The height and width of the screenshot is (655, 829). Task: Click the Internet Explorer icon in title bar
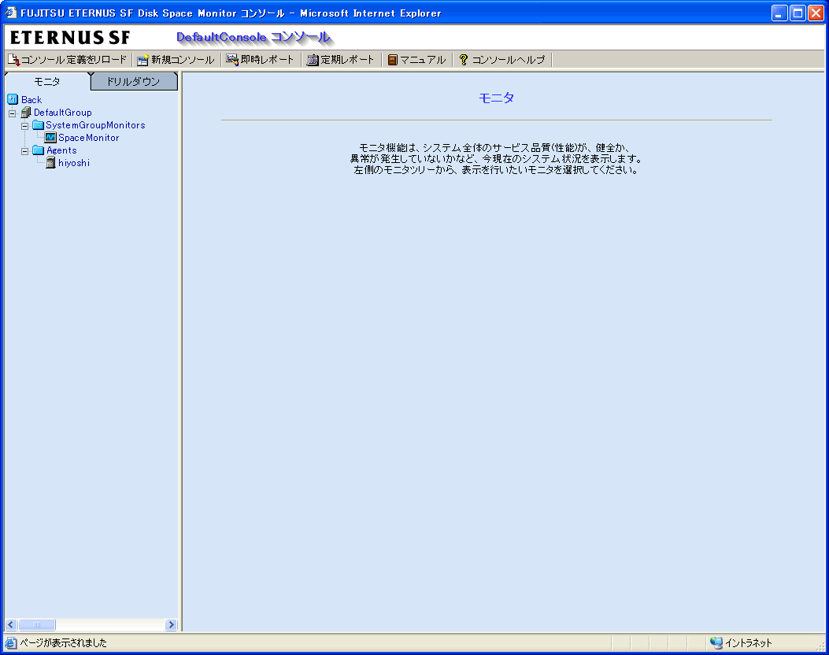pos(11,13)
